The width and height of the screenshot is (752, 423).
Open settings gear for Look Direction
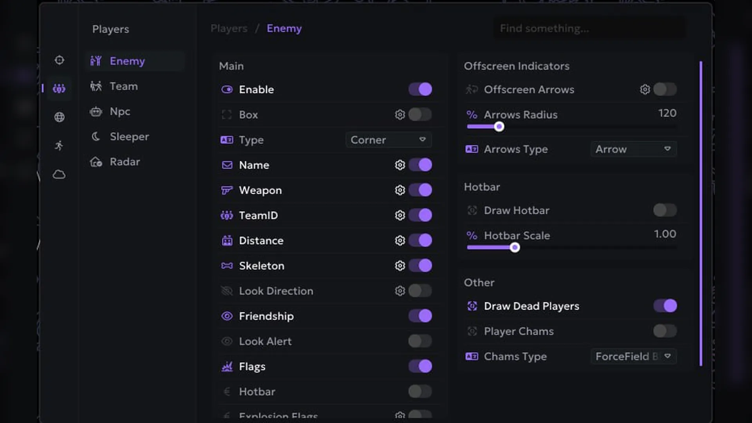click(x=399, y=291)
